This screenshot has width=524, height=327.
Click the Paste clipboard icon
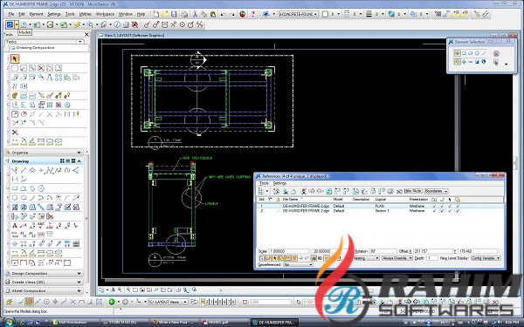click(x=213, y=14)
